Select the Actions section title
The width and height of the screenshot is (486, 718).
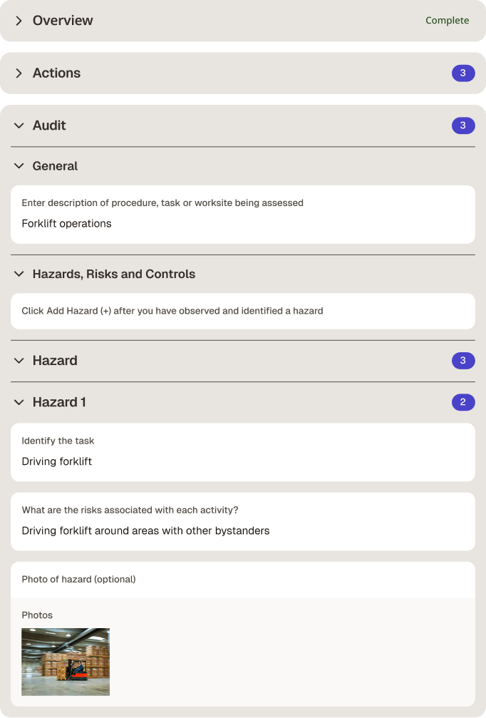(x=56, y=73)
